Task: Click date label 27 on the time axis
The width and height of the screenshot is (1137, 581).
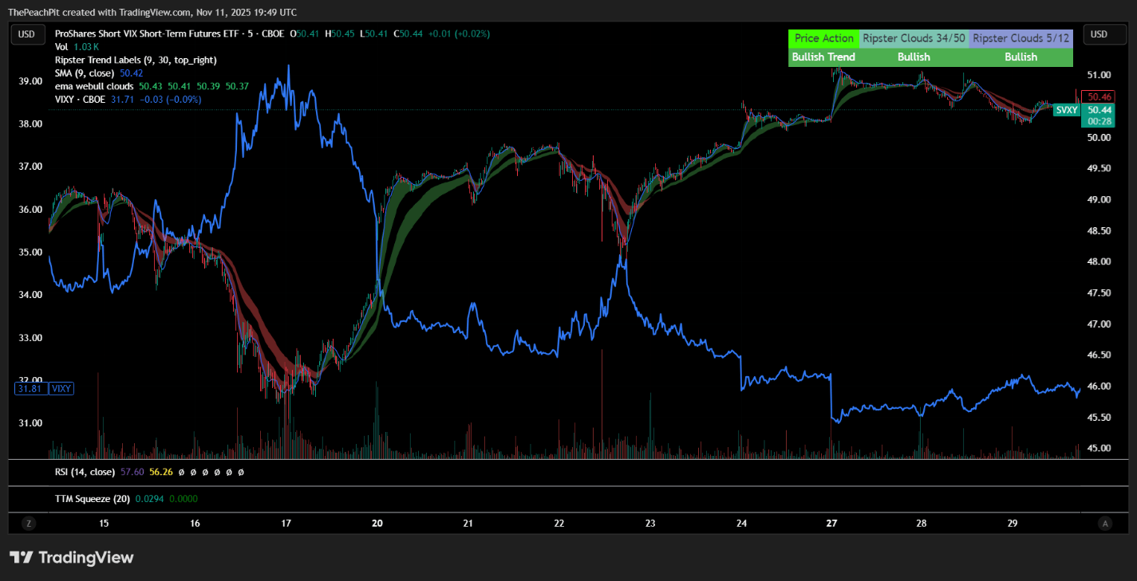Action: (832, 524)
